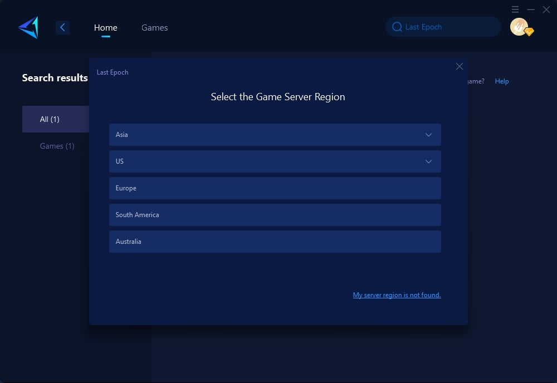Choose the Europe server region
This screenshot has height=383, width=557.
(x=275, y=188)
